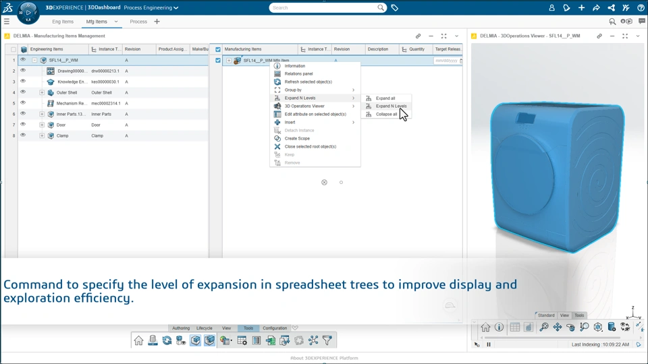
Task: Select the Fit All In zoom icon
Action: pos(544,328)
